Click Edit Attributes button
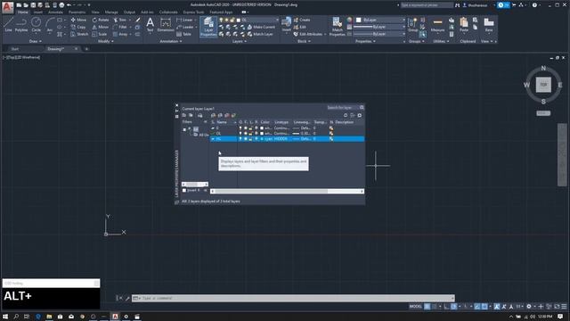570x321 pixels. coord(308,34)
